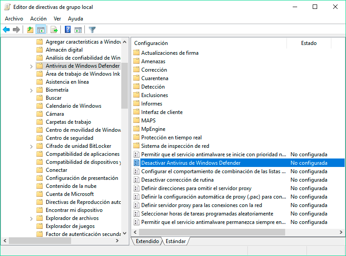Image resolution: width=346 pixels, height=256 pixels.
Task: Click settings list horizontal scroll left arrow
Action: (135, 232)
